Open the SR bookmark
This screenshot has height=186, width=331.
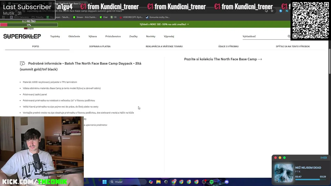click(114, 17)
